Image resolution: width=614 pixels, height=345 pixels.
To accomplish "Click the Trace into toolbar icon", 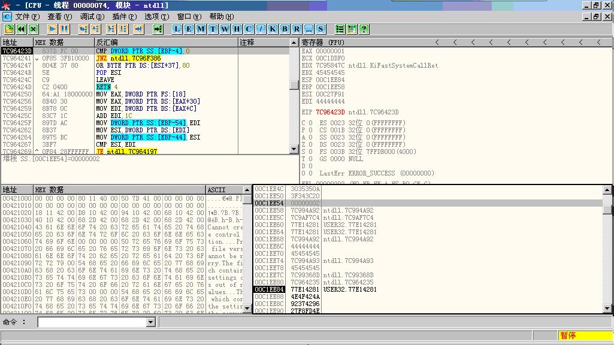I will click(111, 29).
